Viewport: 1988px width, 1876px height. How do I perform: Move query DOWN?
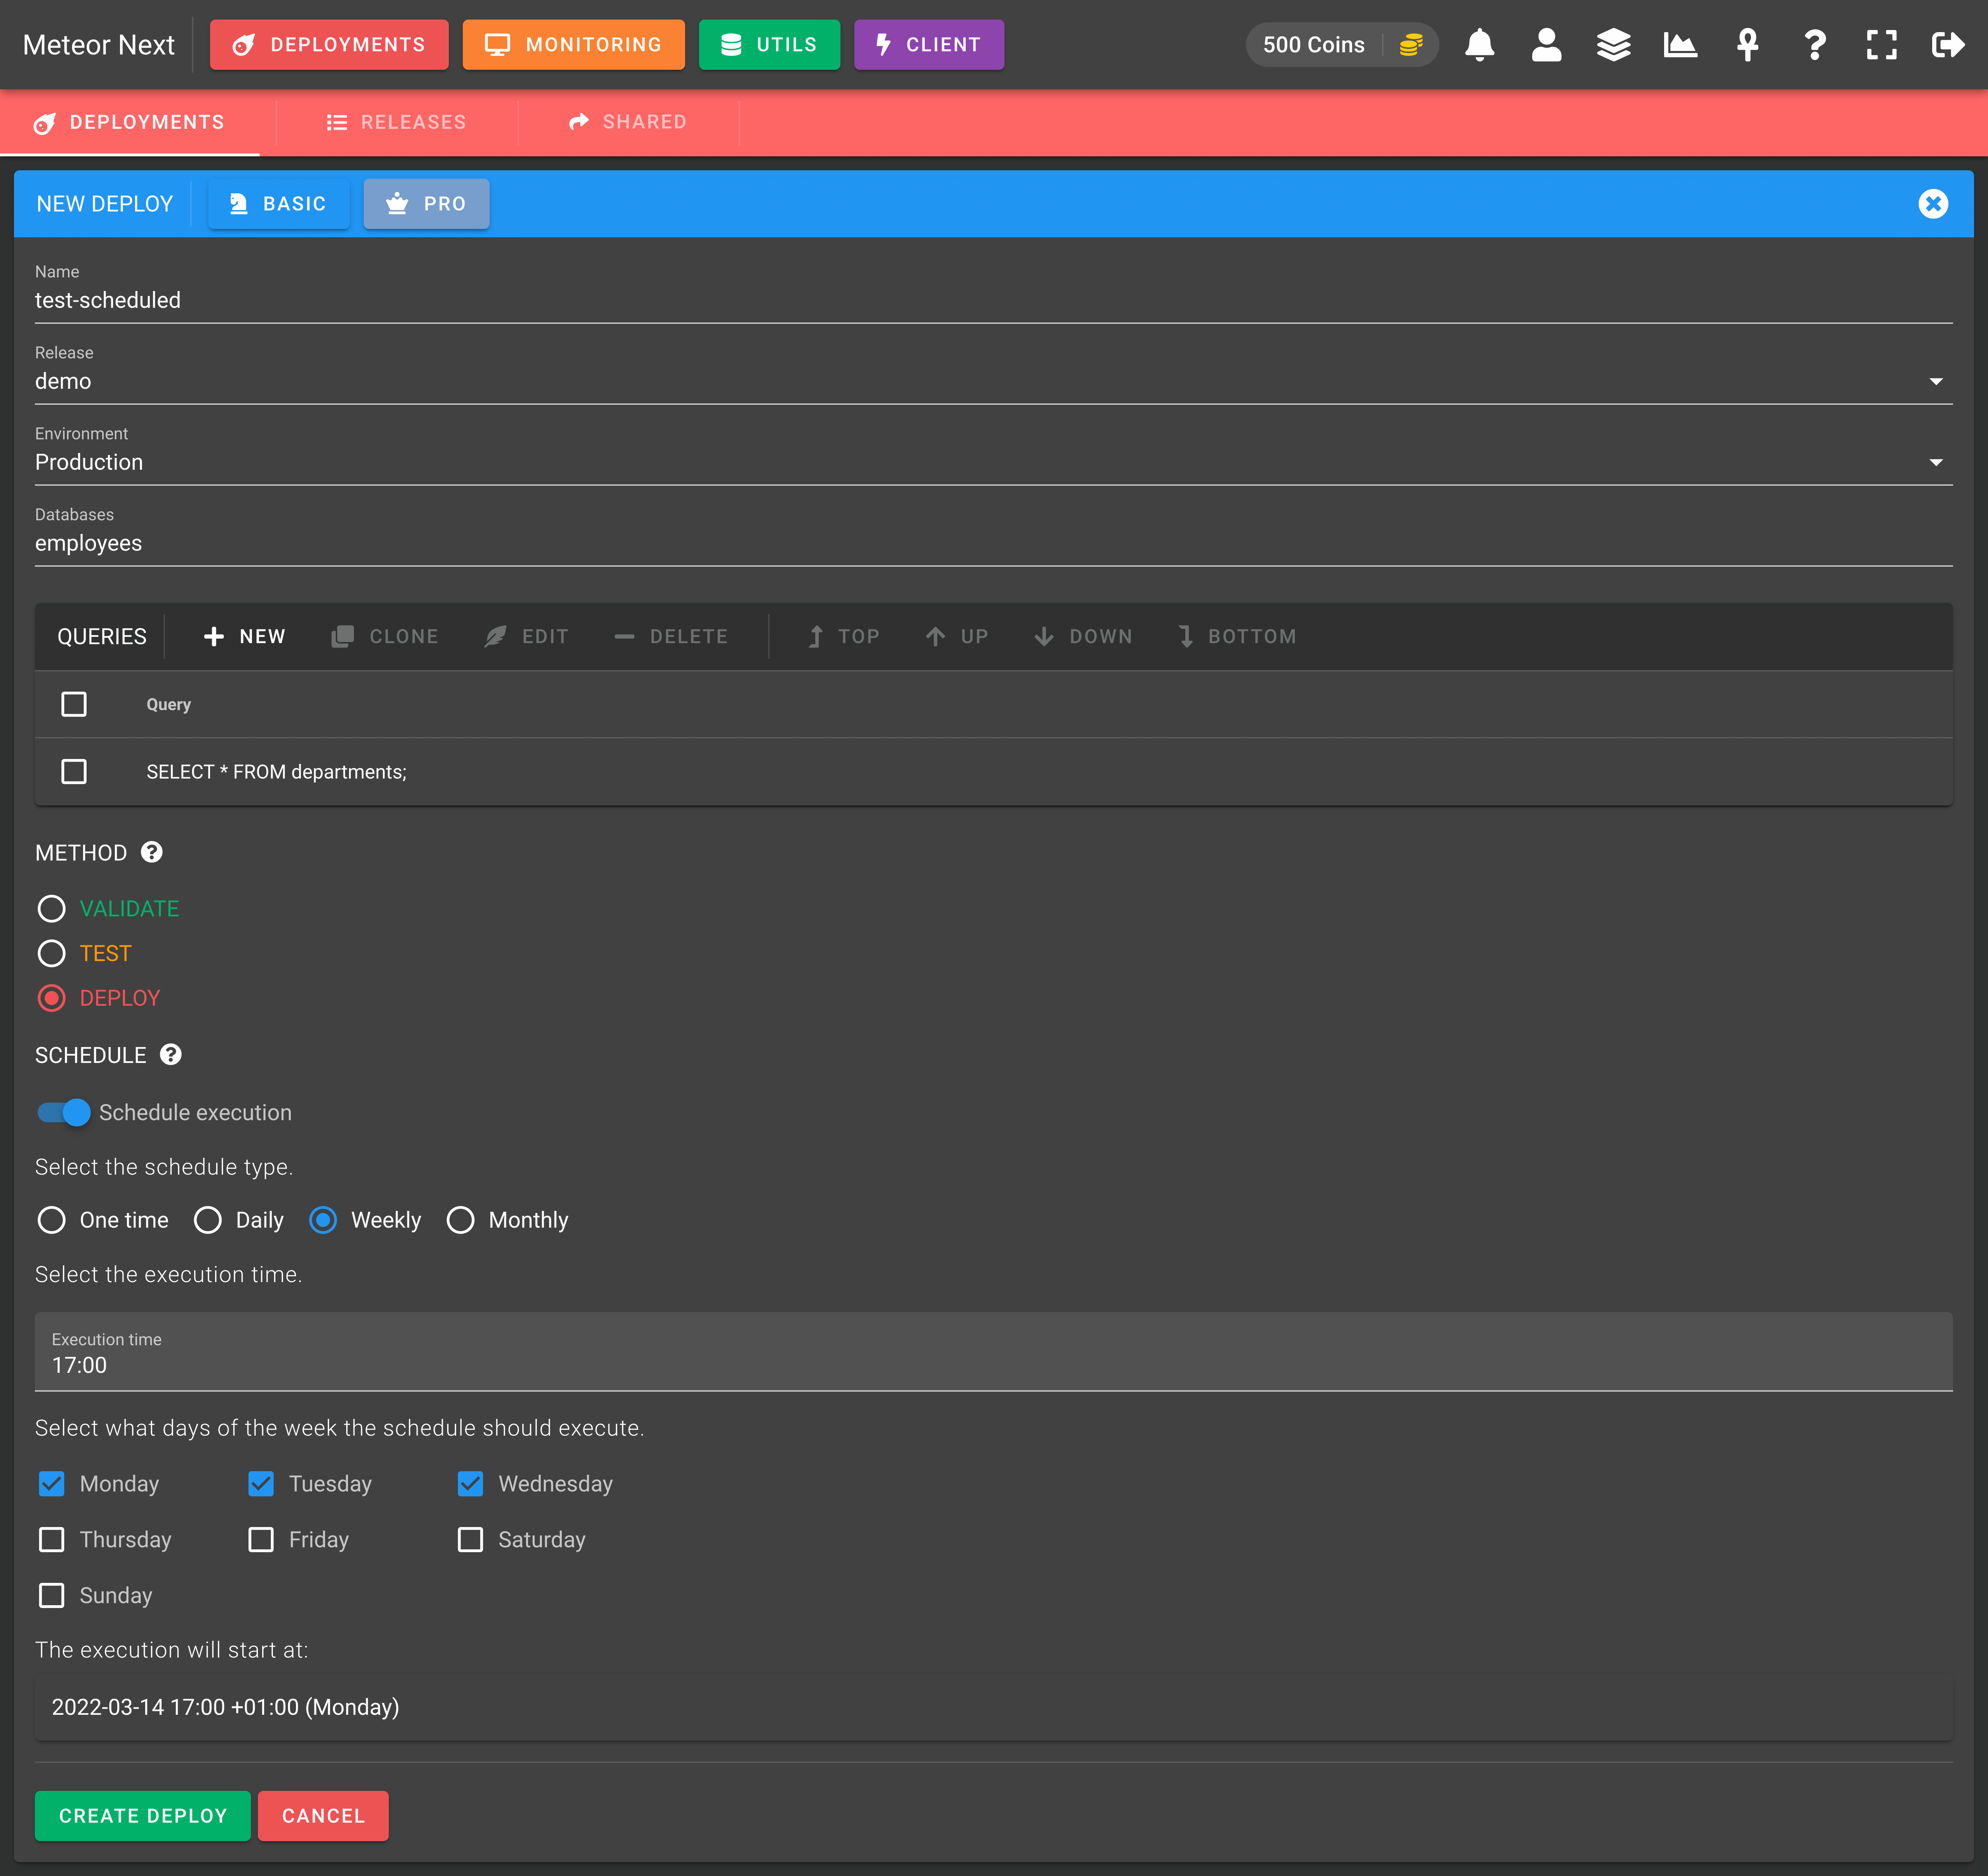(x=1083, y=636)
